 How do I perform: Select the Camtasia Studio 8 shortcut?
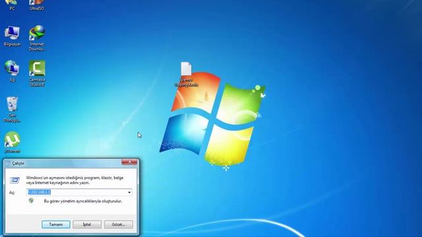[x=37, y=73]
